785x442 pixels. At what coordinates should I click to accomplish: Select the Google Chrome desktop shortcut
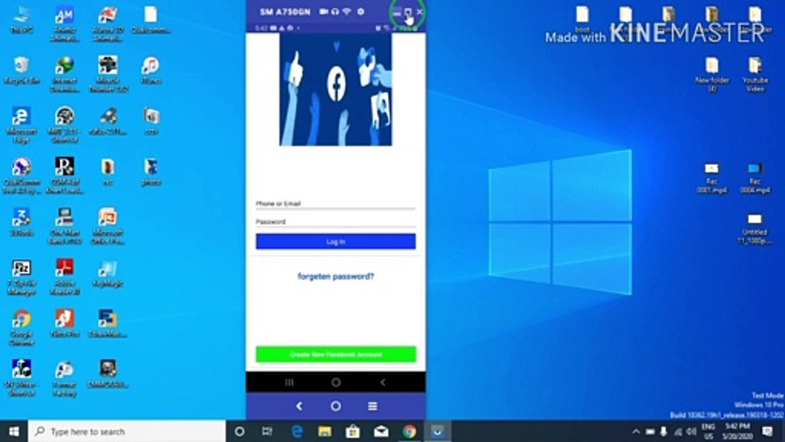(22, 328)
